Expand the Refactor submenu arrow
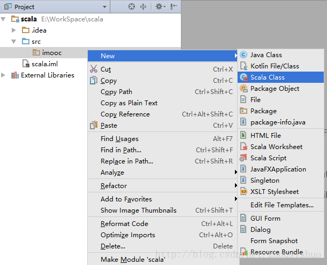The image size is (327, 265). (x=235, y=185)
